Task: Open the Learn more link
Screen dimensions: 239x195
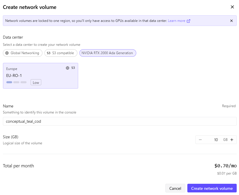Action: pos(176,21)
